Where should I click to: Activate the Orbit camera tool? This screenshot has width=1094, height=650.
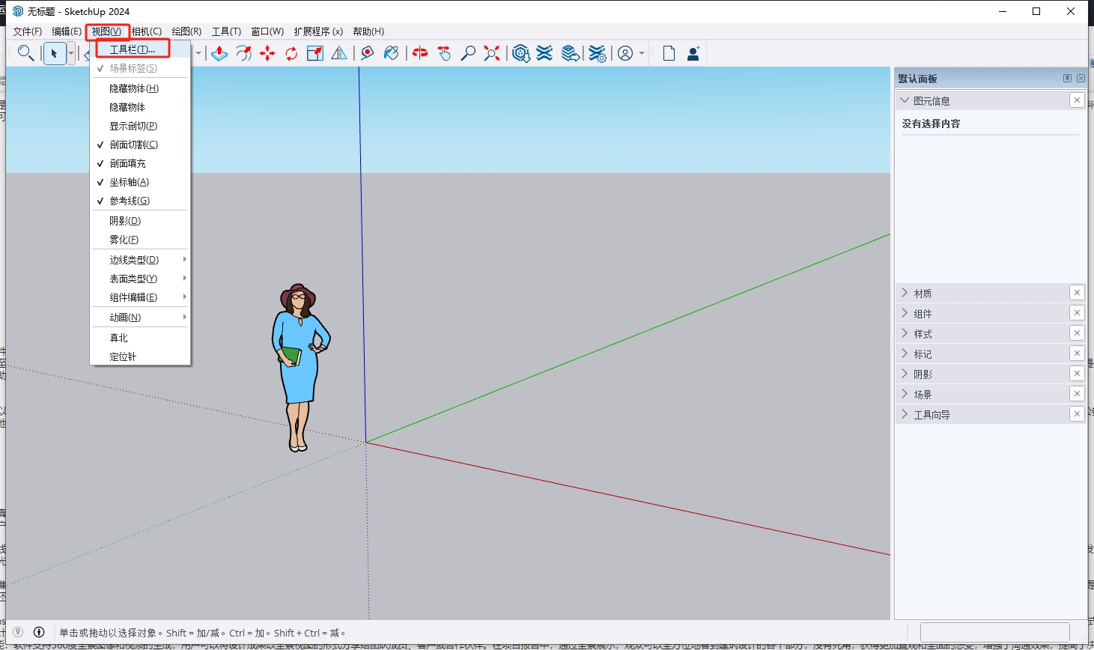(x=420, y=53)
